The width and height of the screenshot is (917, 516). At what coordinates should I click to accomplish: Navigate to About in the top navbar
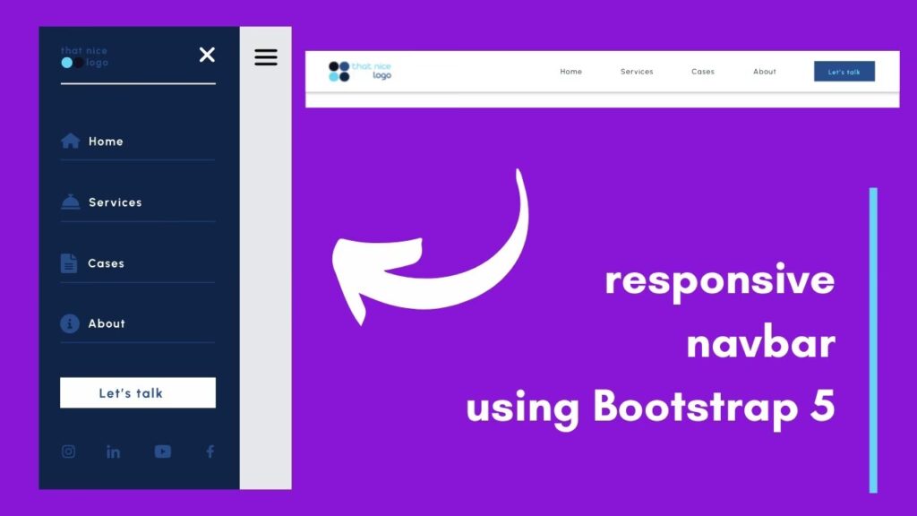click(x=765, y=72)
